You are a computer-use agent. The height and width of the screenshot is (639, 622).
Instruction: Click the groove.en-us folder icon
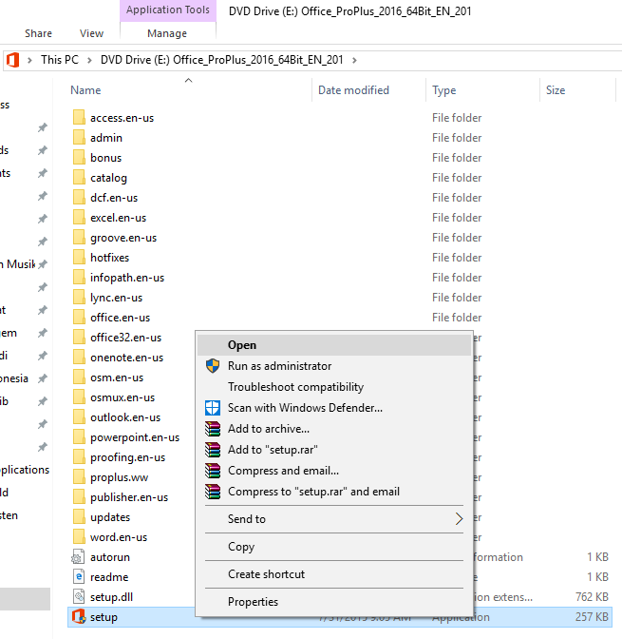point(79,237)
